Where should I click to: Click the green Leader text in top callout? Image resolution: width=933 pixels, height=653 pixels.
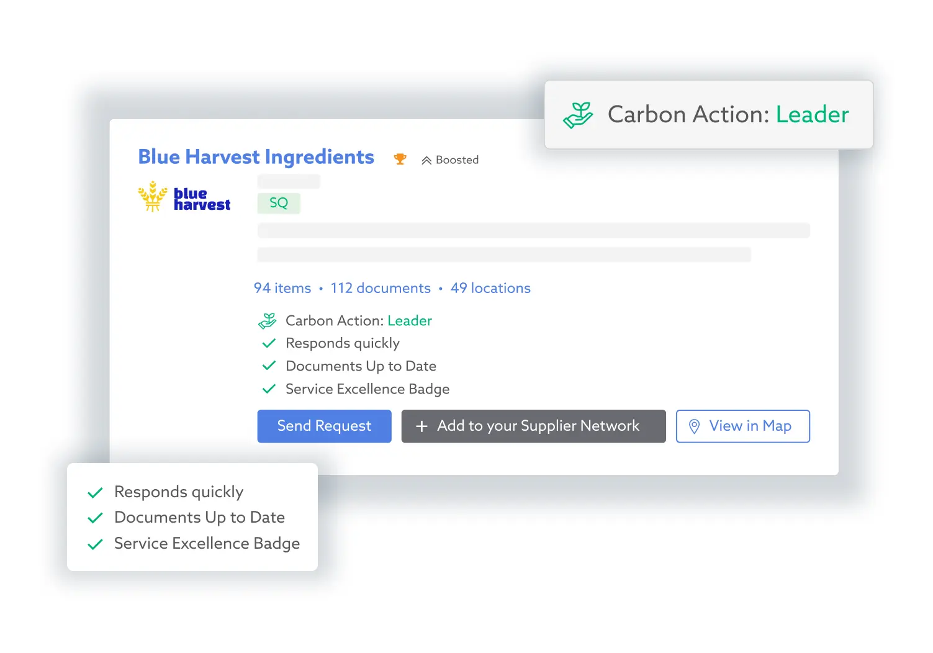click(x=812, y=115)
